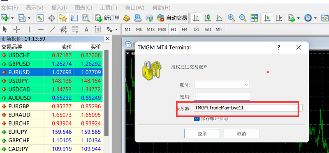The image size is (329, 153).
Task: Toggle auto scroll chart icon
Action: pyautogui.click(x=267, y=18)
